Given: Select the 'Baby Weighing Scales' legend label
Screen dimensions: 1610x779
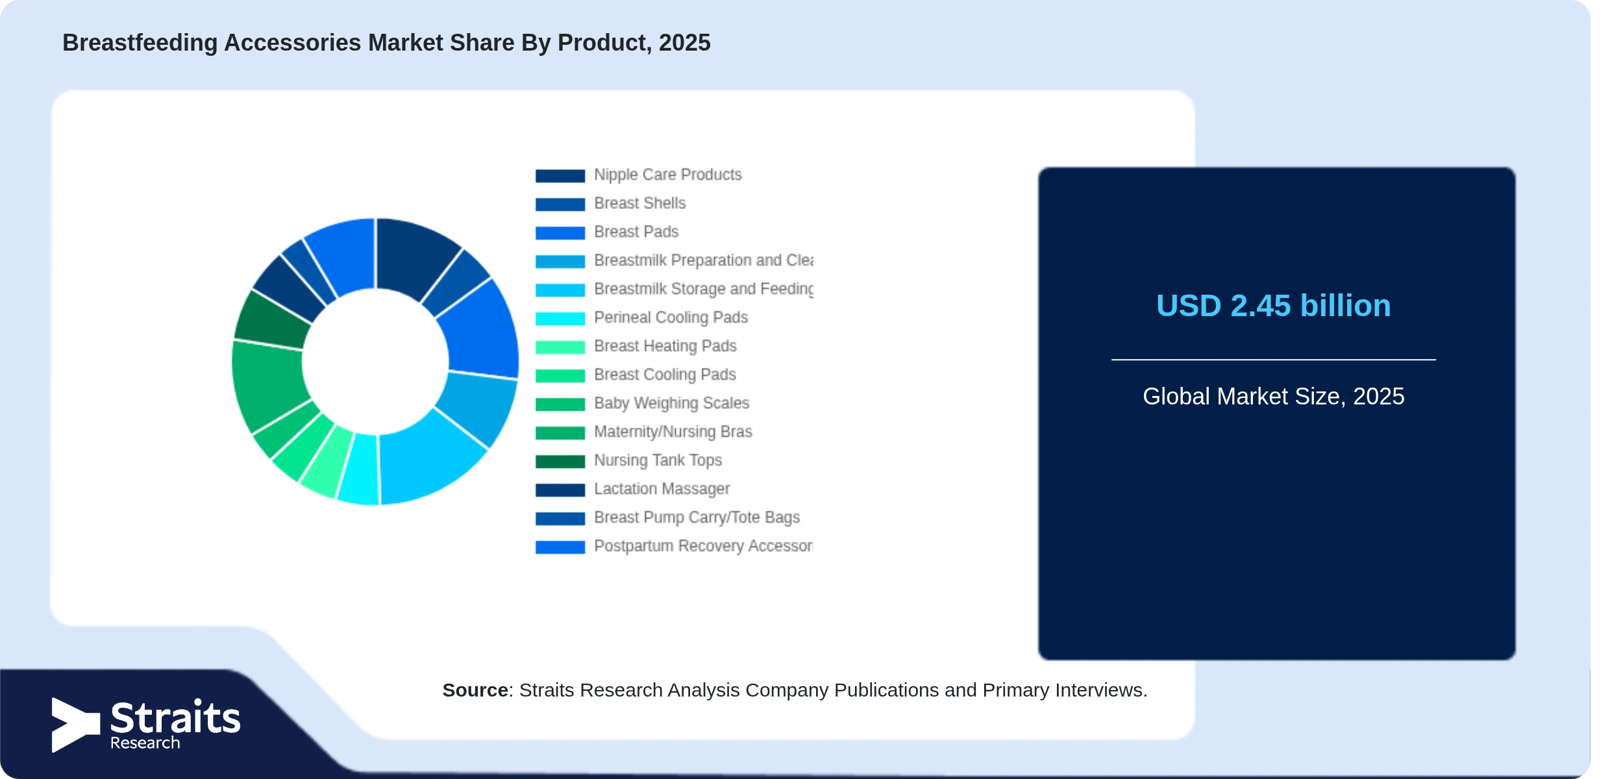Looking at the screenshot, I should [671, 403].
